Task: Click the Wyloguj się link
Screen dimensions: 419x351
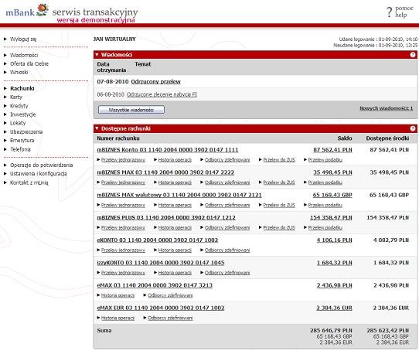Action: tap(23, 39)
